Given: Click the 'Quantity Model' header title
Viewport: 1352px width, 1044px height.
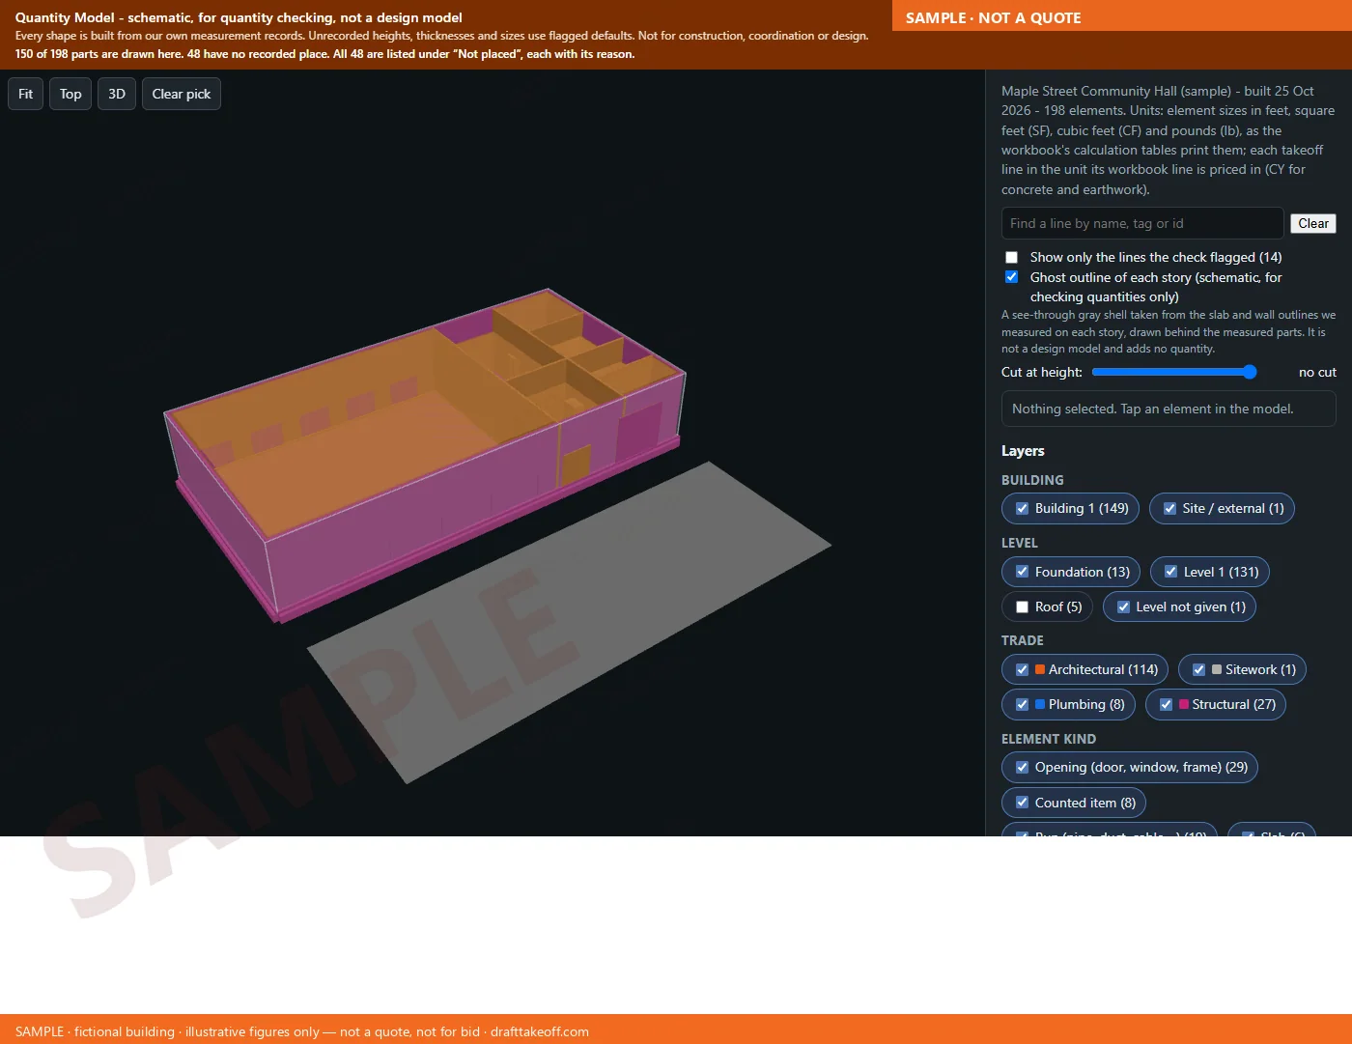Looking at the screenshot, I should pyautogui.click(x=239, y=17).
